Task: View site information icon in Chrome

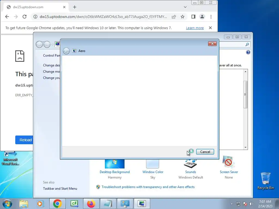Action: coord(35,17)
